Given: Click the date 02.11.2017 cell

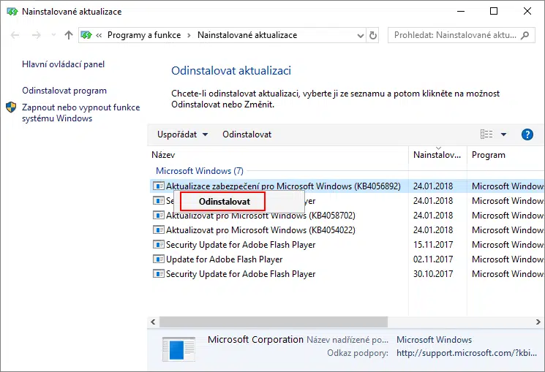Looking at the screenshot, I should 433,259.
